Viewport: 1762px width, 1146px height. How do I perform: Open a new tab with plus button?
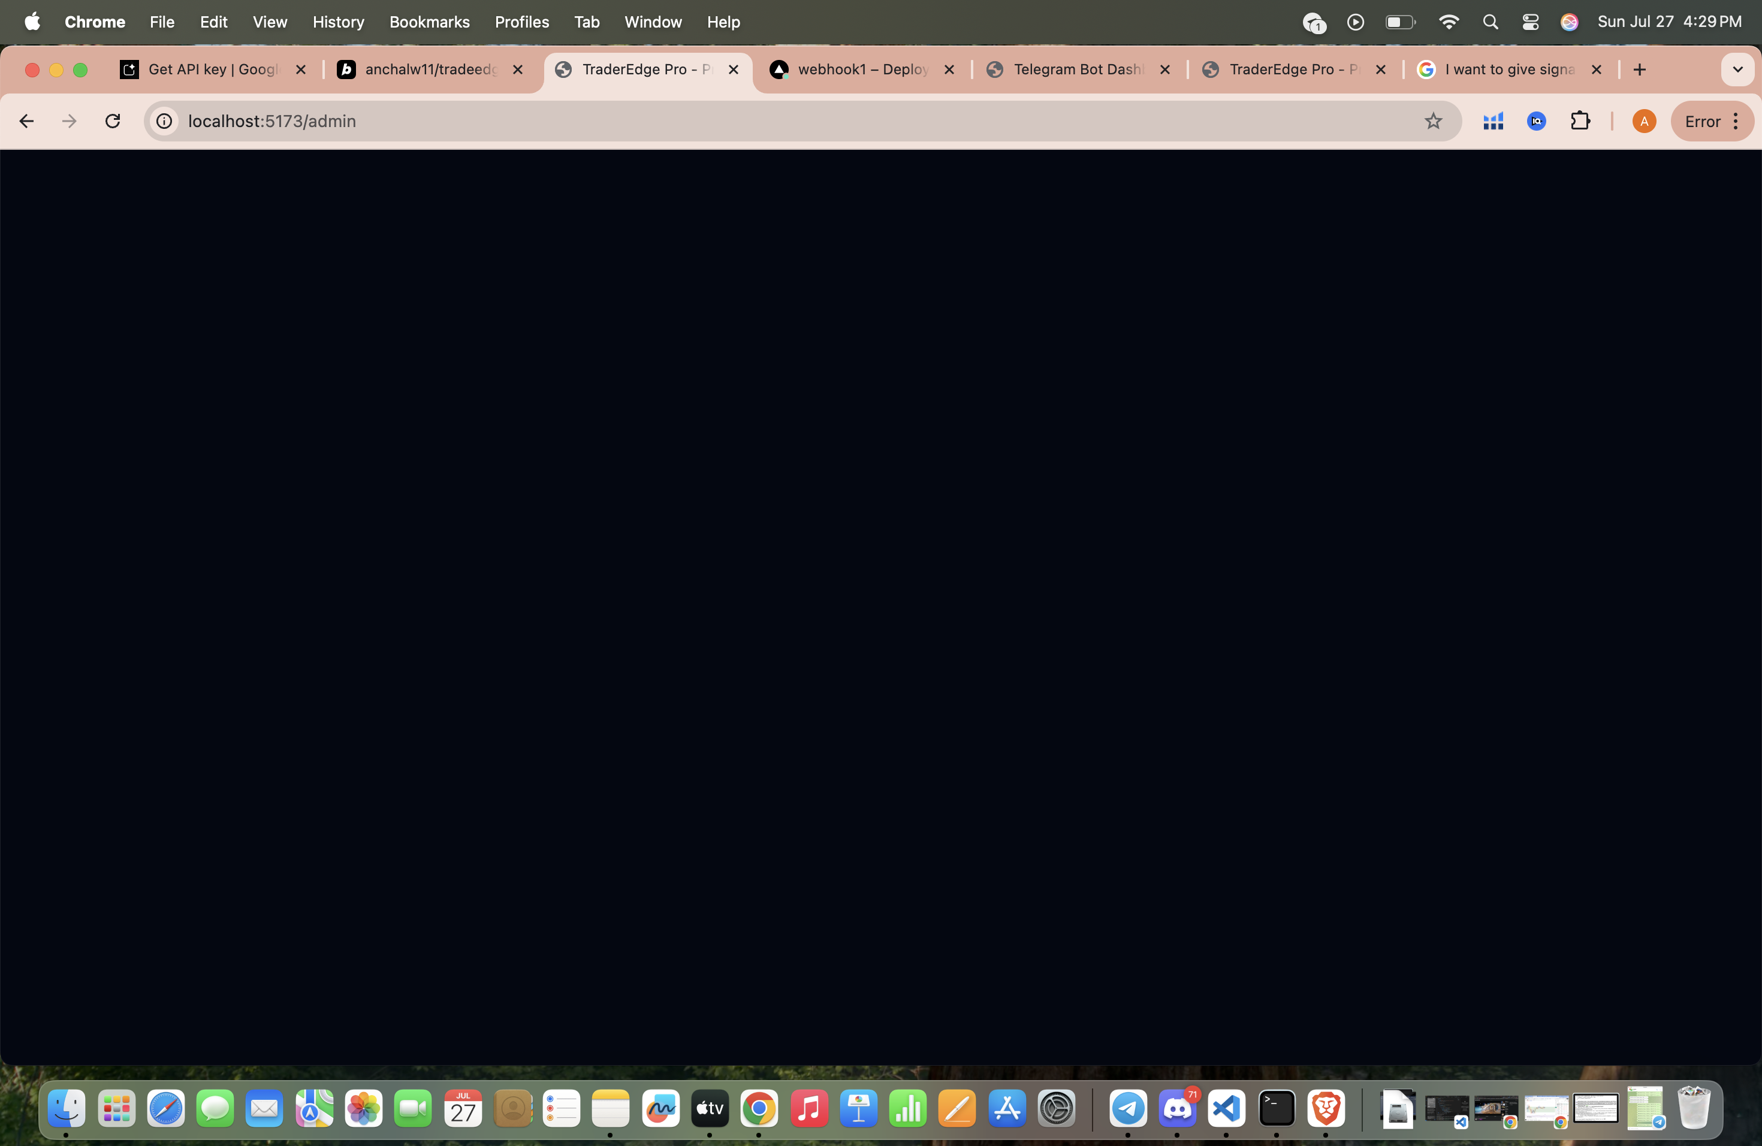1639,70
